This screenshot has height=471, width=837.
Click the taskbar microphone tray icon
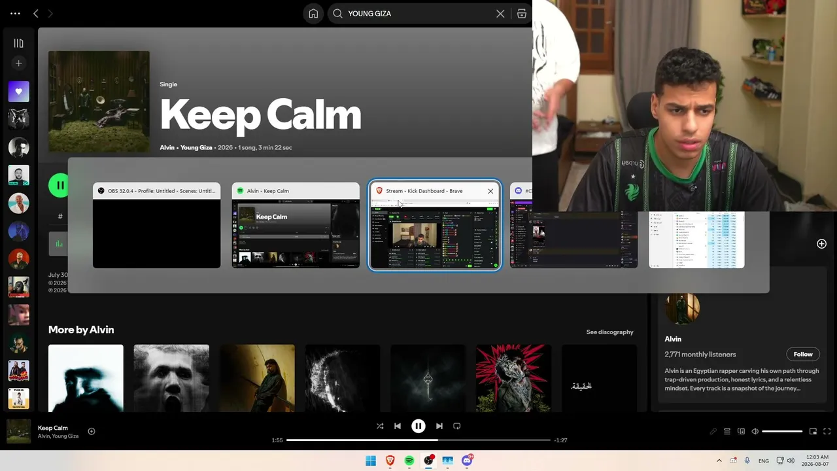pyautogui.click(x=747, y=461)
